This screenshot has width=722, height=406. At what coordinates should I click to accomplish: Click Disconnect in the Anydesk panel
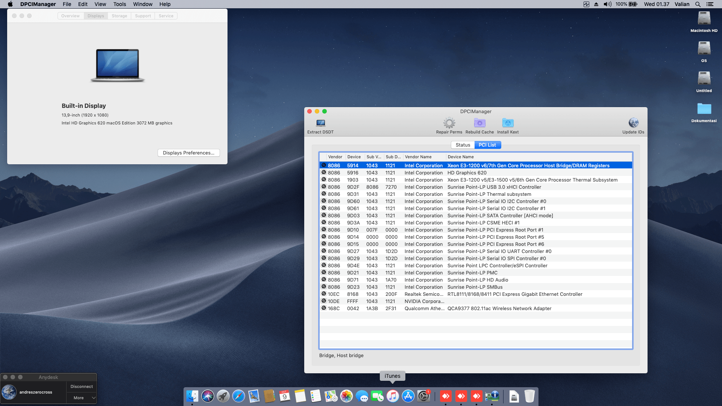(82, 386)
